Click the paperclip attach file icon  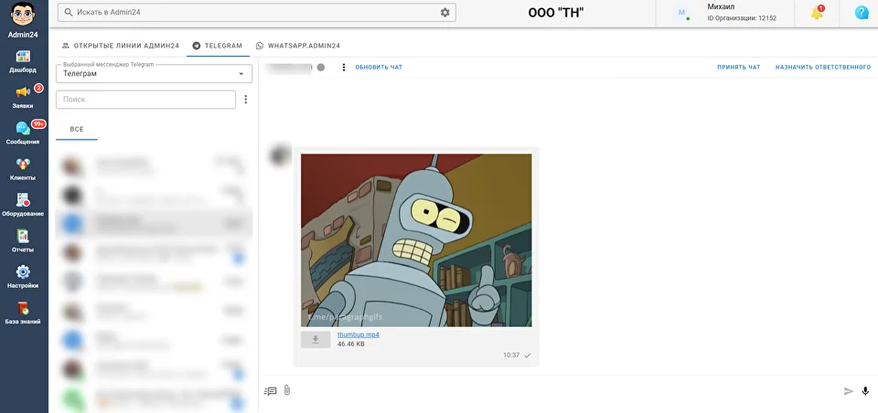click(286, 391)
